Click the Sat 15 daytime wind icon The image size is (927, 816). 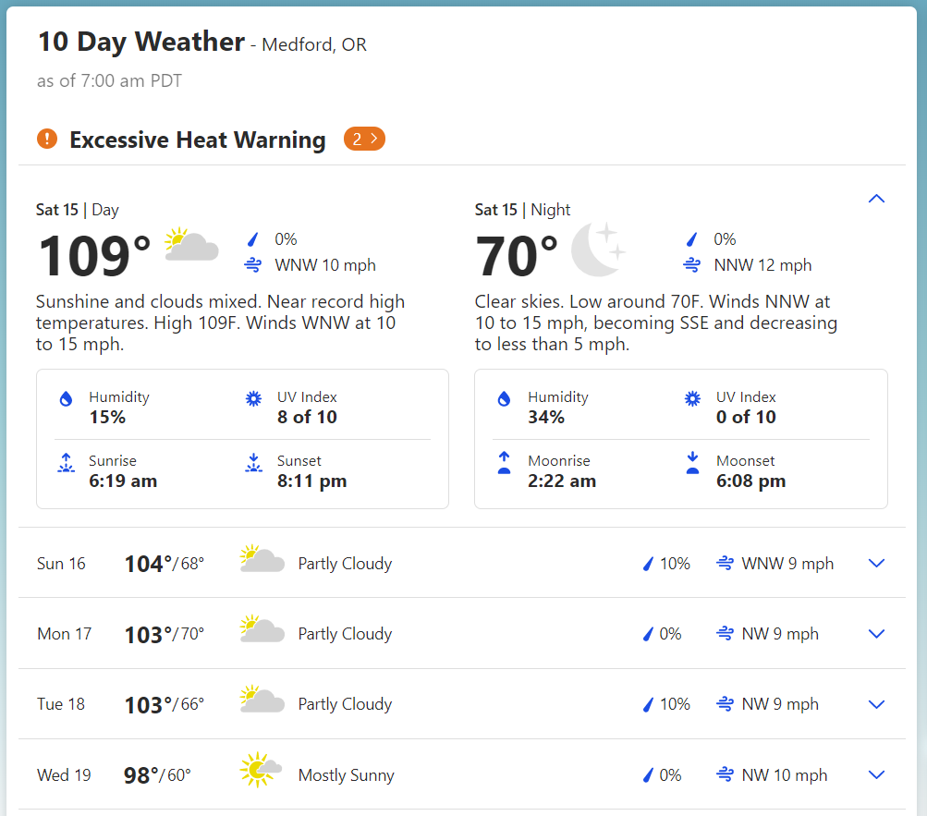point(252,266)
